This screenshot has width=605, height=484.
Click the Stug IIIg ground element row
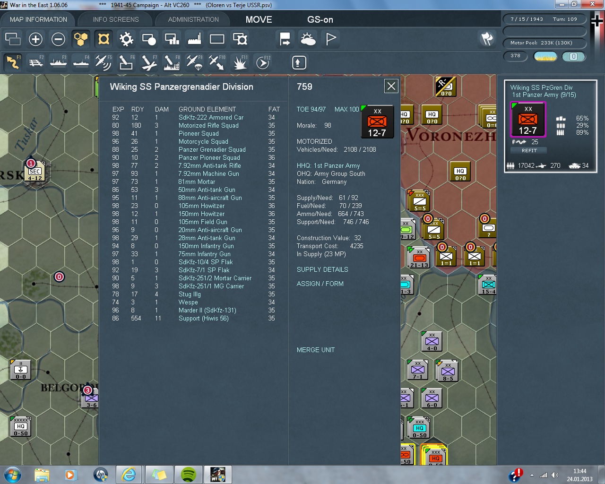point(193,294)
